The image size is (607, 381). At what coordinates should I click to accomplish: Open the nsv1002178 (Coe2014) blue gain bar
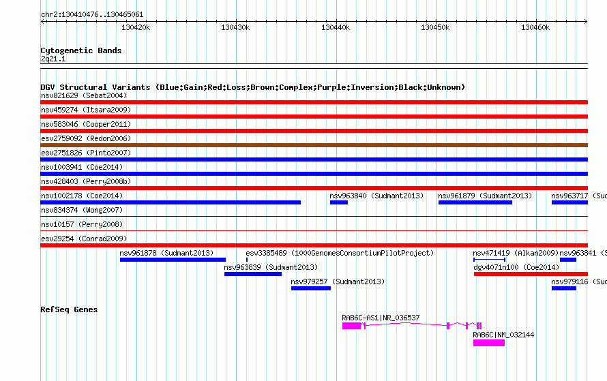(171, 202)
